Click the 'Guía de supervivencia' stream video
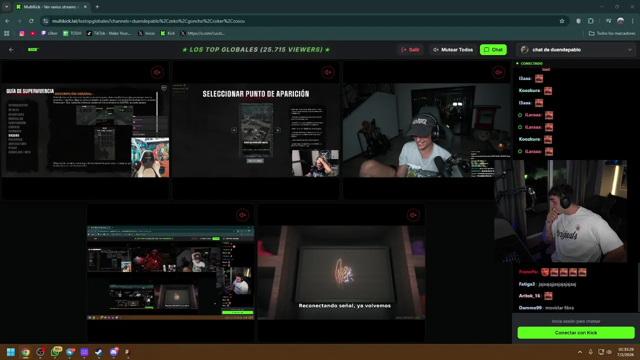The width and height of the screenshot is (640, 360). [85, 130]
